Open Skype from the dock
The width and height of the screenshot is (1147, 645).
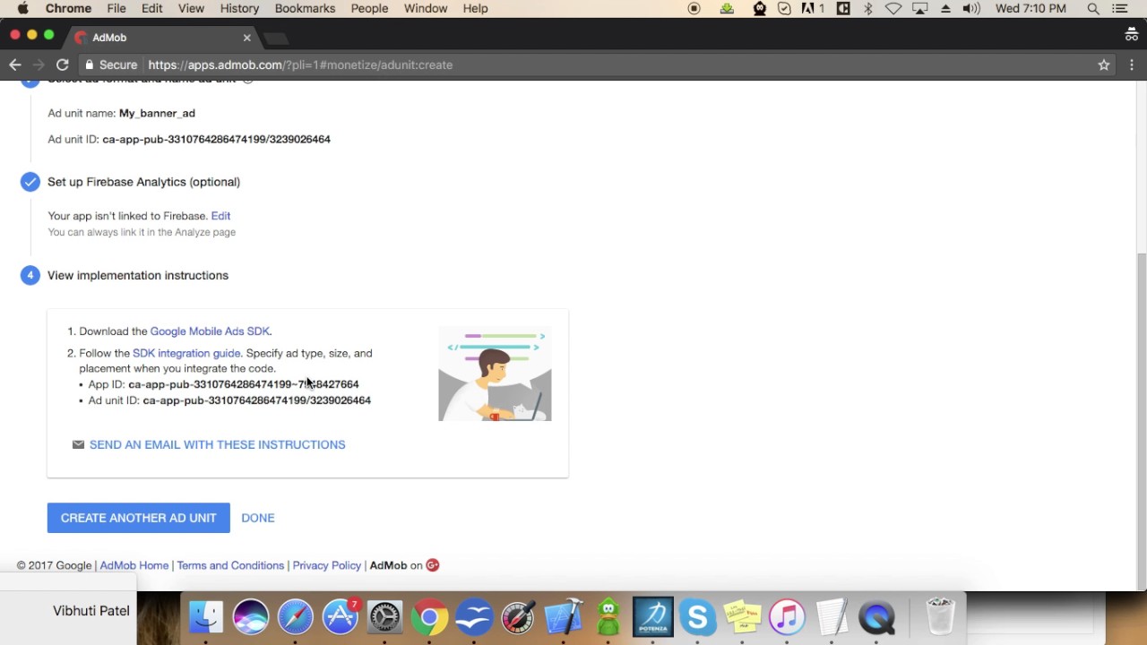pos(698,616)
